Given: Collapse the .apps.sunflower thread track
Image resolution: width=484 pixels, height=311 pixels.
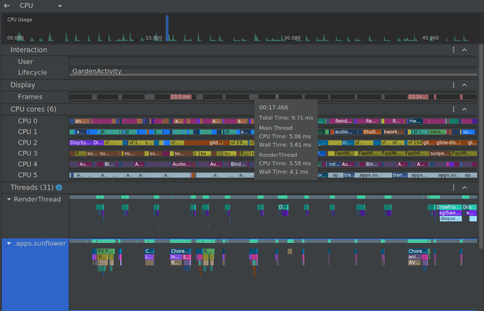Looking at the screenshot, I should (x=8, y=244).
